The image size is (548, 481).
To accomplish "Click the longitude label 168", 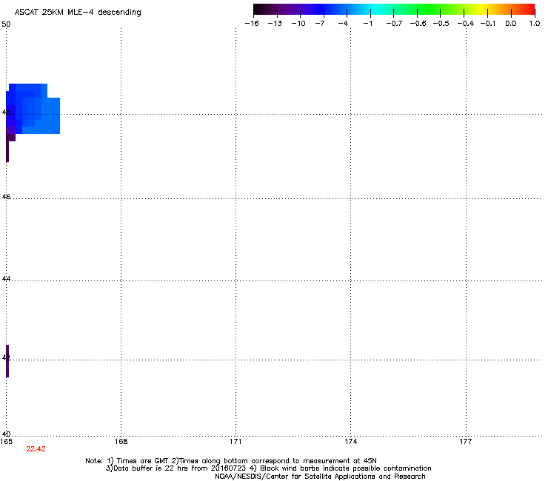I will pos(121,442).
